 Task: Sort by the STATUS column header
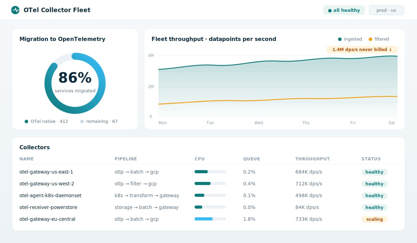pos(371,159)
